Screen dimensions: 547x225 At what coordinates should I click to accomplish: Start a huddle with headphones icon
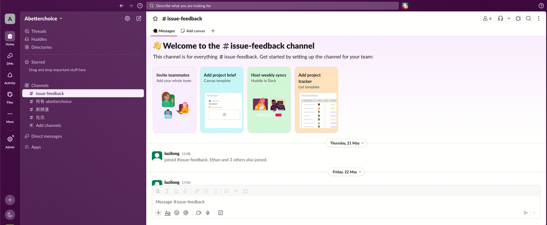tap(501, 19)
